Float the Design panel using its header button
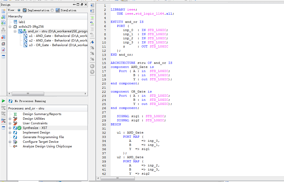This screenshot has height=182, width=284. click(x=82, y=5)
